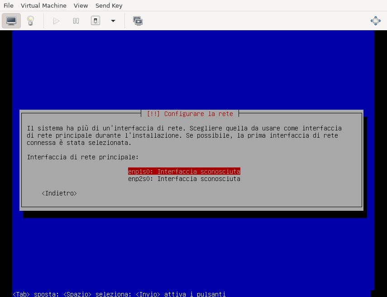Manage VM snapshots icon

tap(138, 21)
